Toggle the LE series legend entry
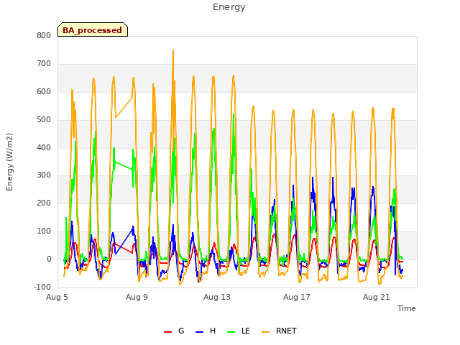 click(x=239, y=331)
